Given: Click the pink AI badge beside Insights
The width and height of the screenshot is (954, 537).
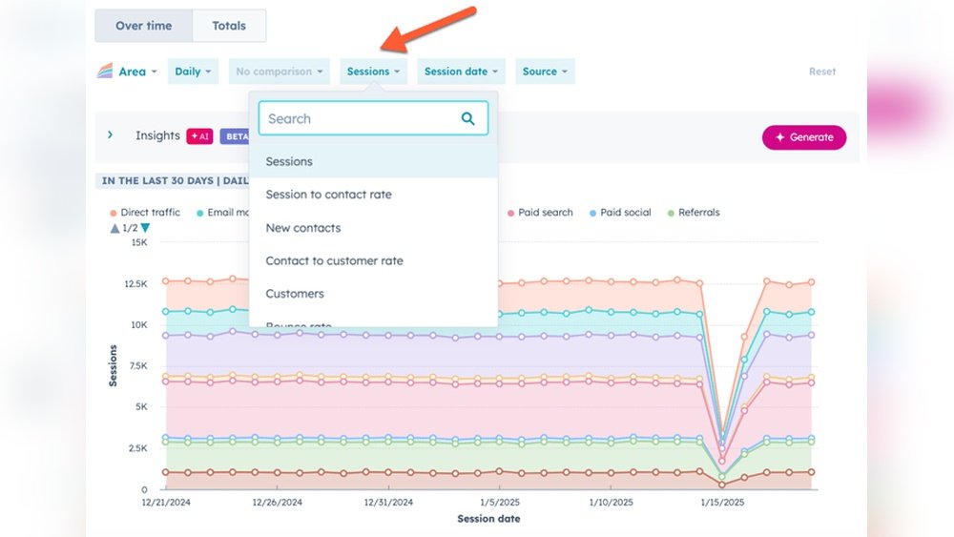Looking at the screenshot, I should [x=199, y=136].
